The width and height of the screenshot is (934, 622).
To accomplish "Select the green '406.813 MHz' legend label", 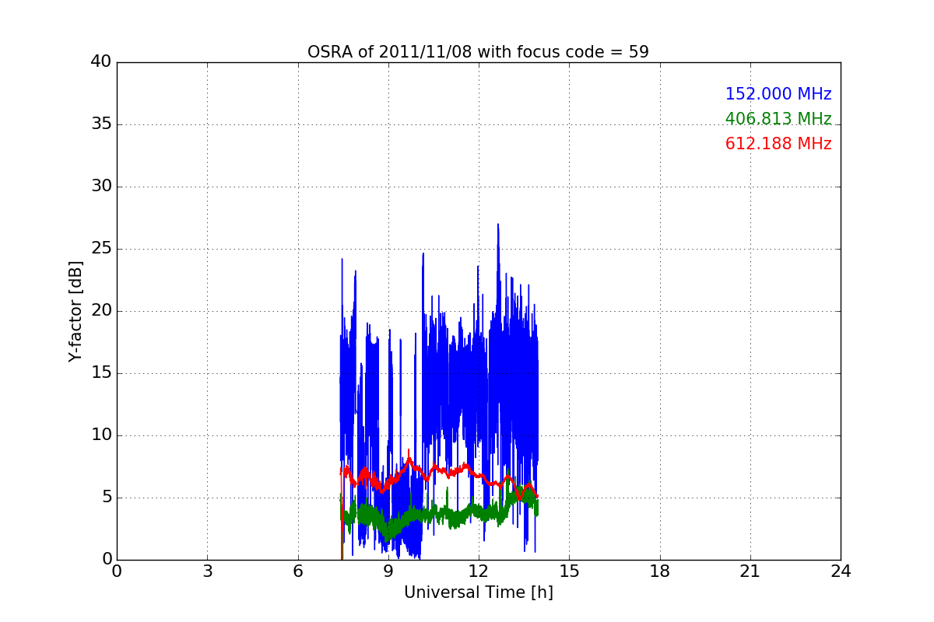I will (778, 119).
